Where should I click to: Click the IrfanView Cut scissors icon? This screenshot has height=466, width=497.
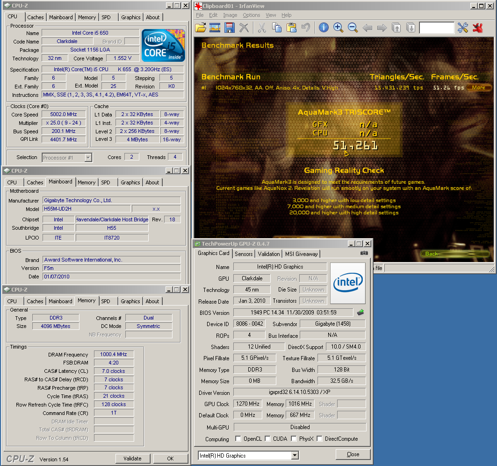[262, 28]
